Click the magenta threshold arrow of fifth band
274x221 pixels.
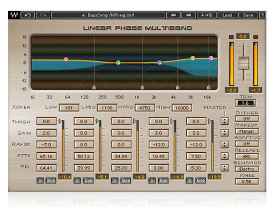click(209, 121)
